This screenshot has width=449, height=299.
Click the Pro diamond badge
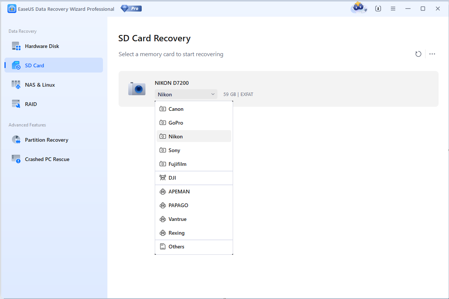tap(131, 9)
